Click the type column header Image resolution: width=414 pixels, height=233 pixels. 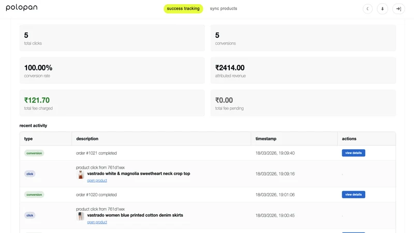tap(46, 139)
